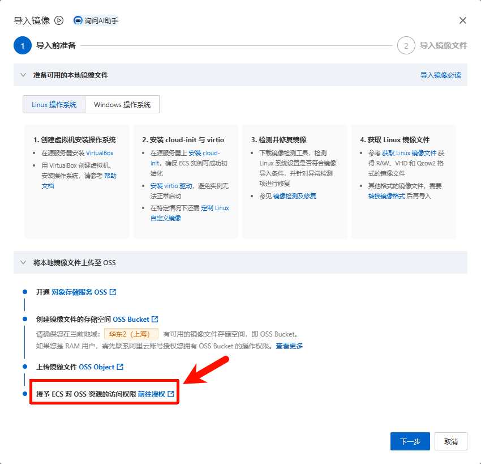The width and height of the screenshot is (481, 464).
Task: Click the 下一步 button
Action: click(410, 441)
